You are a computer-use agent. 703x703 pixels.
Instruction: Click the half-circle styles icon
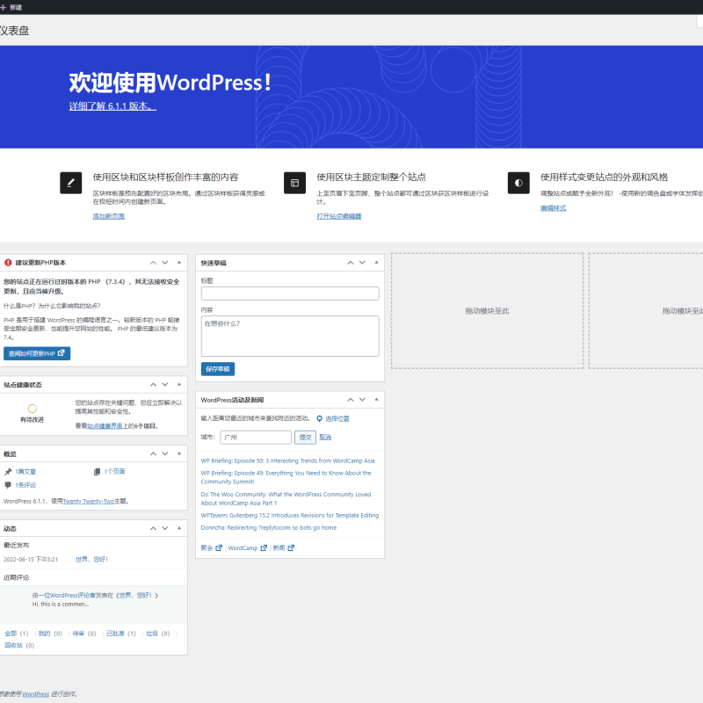[x=518, y=183]
